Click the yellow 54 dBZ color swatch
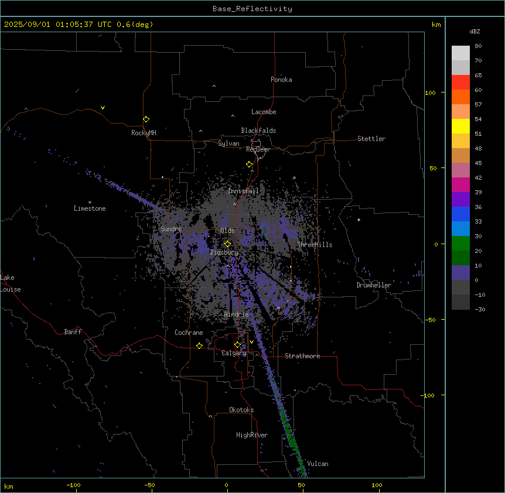Screen dimensions: 505x493 point(460,126)
